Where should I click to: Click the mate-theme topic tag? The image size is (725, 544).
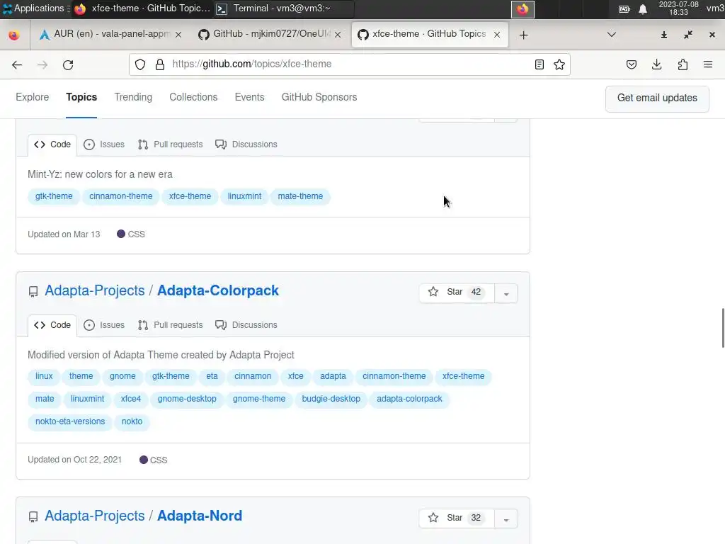coord(300,196)
